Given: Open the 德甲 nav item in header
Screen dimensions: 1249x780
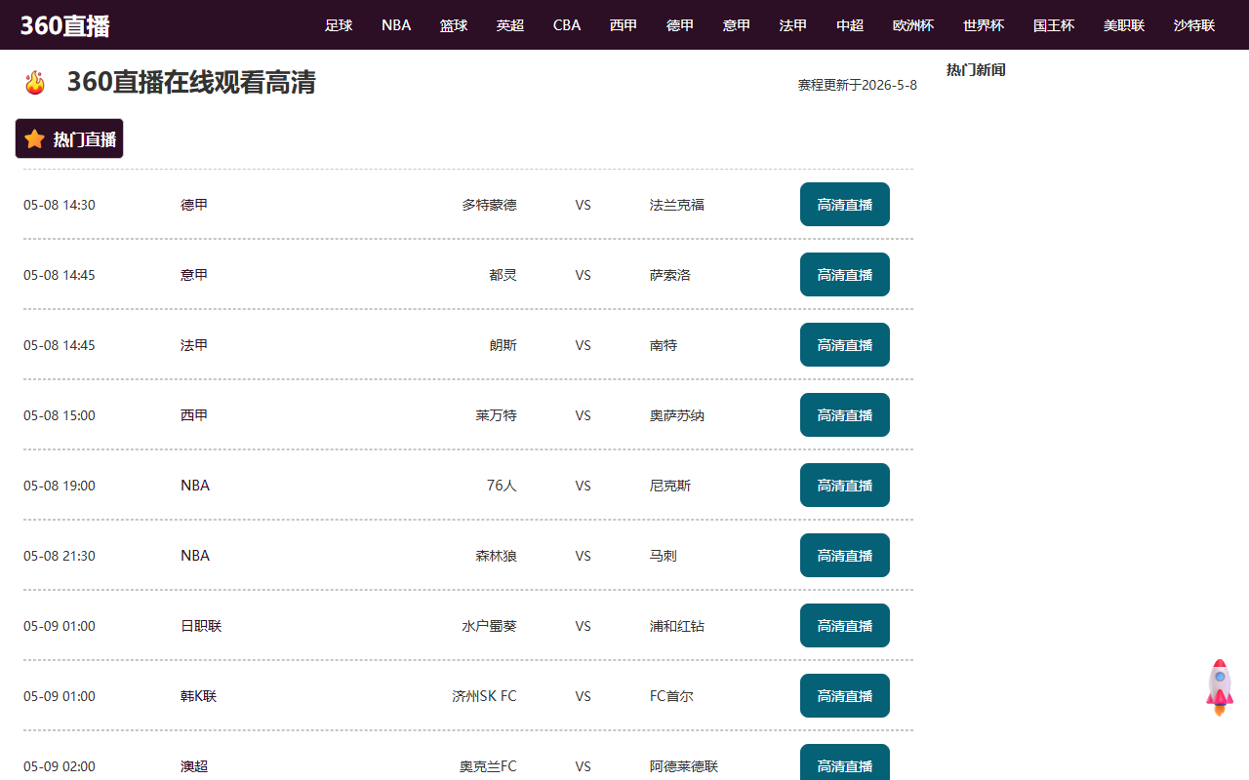Looking at the screenshot, I should 680,25.
